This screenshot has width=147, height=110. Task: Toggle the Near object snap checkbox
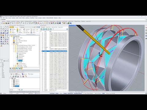point(1,64)
